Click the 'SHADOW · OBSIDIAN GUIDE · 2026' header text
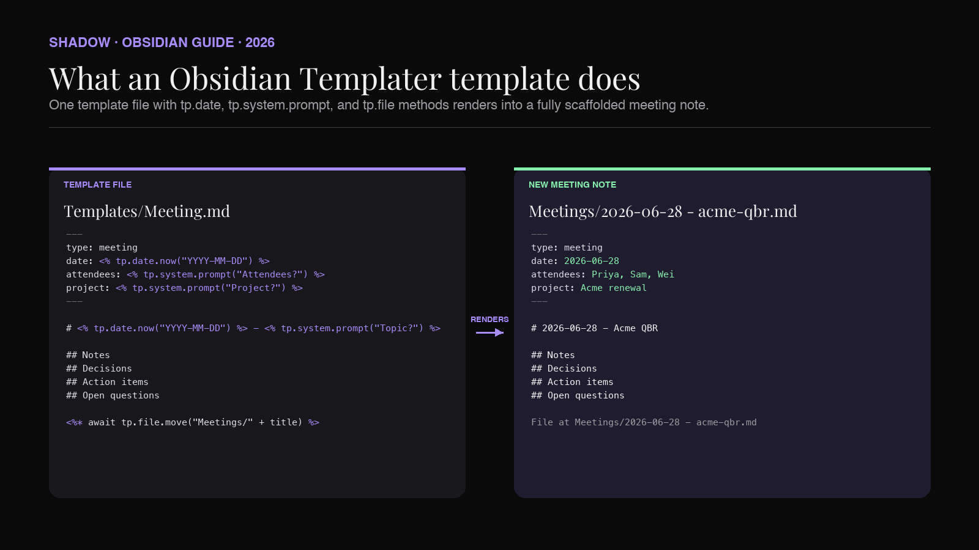 point(162,43)
